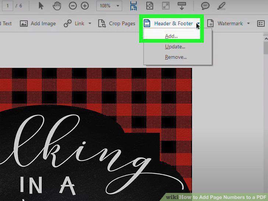The width and height of the screenshot is (268, 201).
Task: Click the zoom out minus icon
Action: (73, 6)
